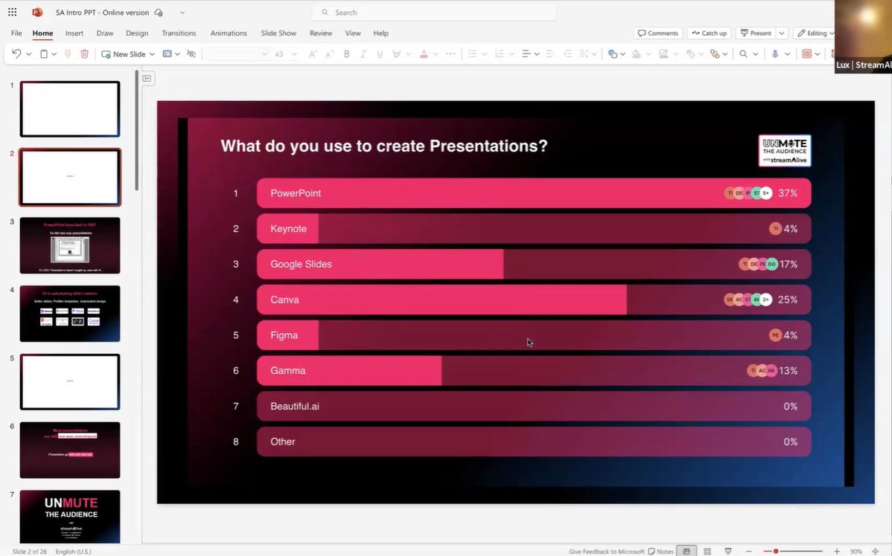This screenshot has height=556, width=892.
Task: Click Give Feedback to Microsoft link
Action: 606,551
